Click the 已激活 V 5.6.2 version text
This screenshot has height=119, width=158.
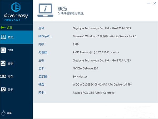[x=12, y=20]
